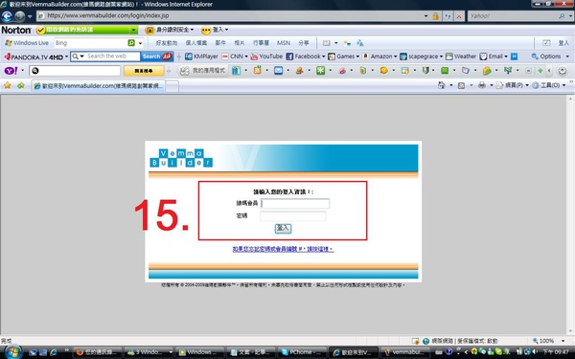Click the Windows Live logo button
Screen dimensions: 575x359
27,43
